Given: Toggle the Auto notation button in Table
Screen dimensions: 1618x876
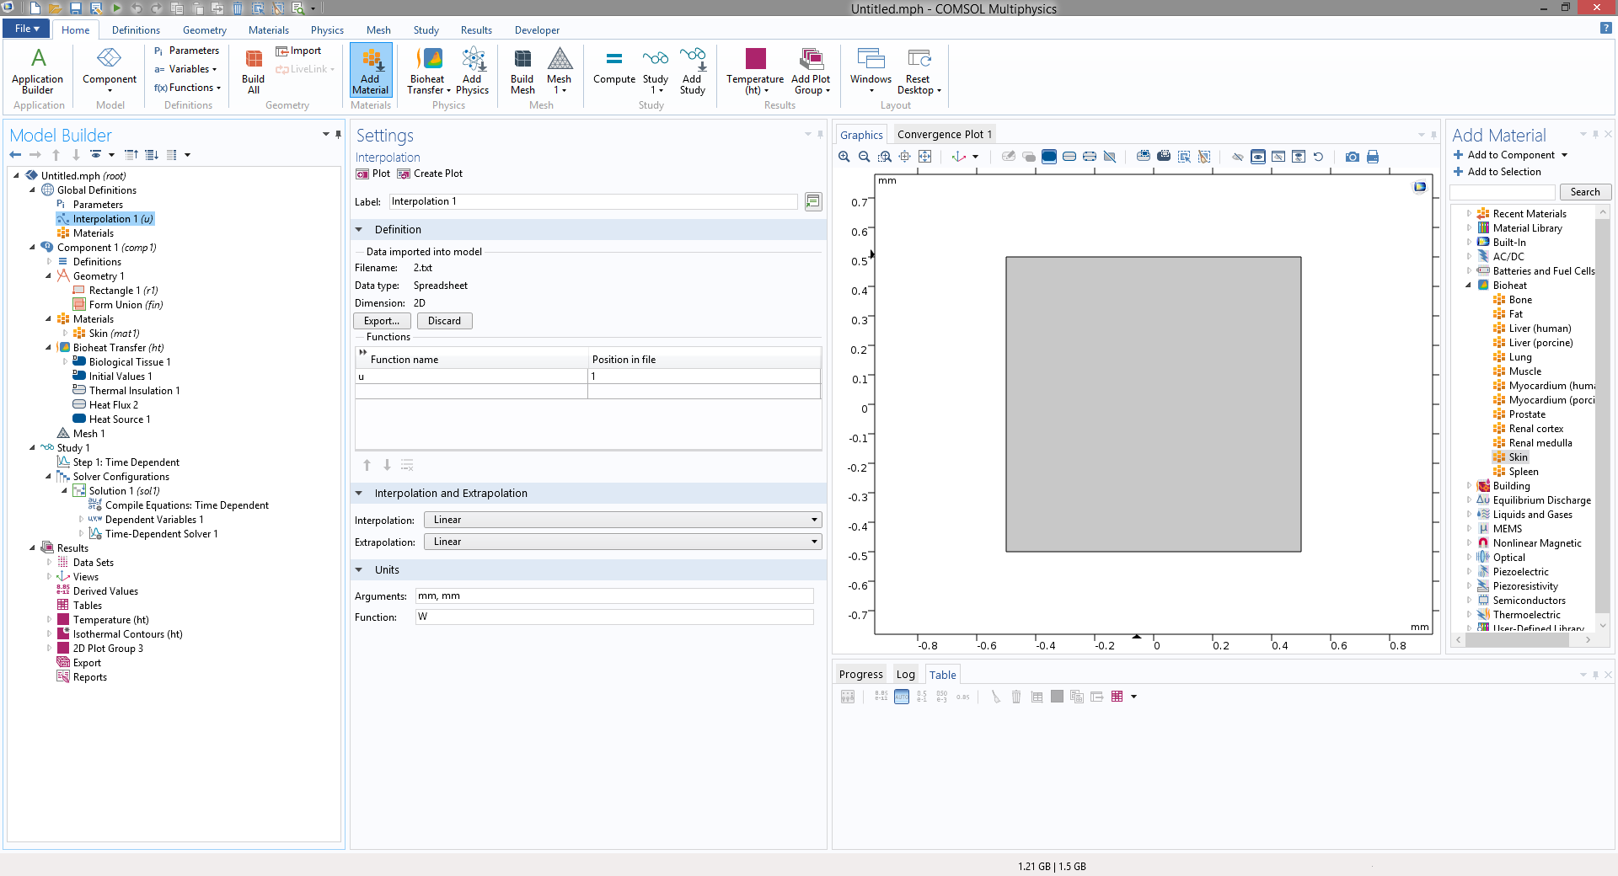Looking at the screenshot, I should click(x=902, y=697).
